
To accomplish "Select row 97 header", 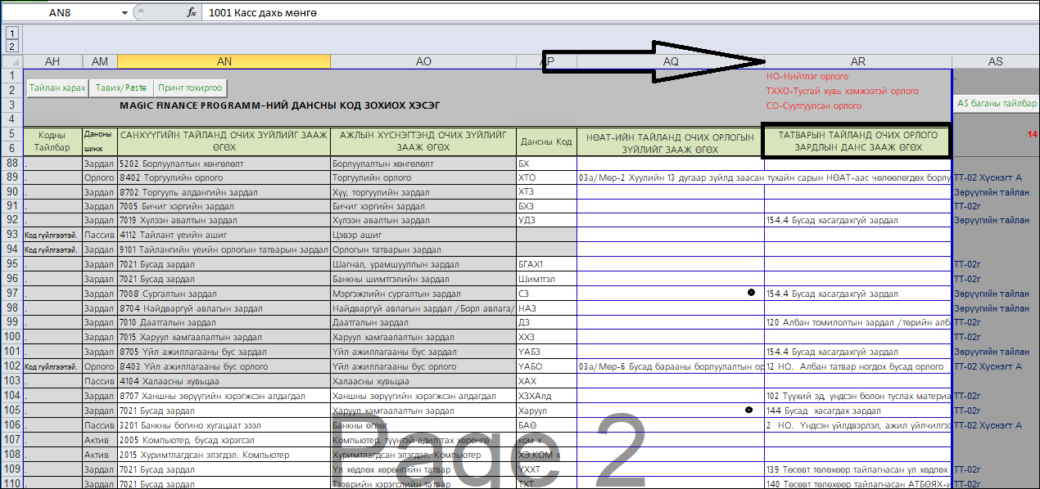I will tap(11, 294).
